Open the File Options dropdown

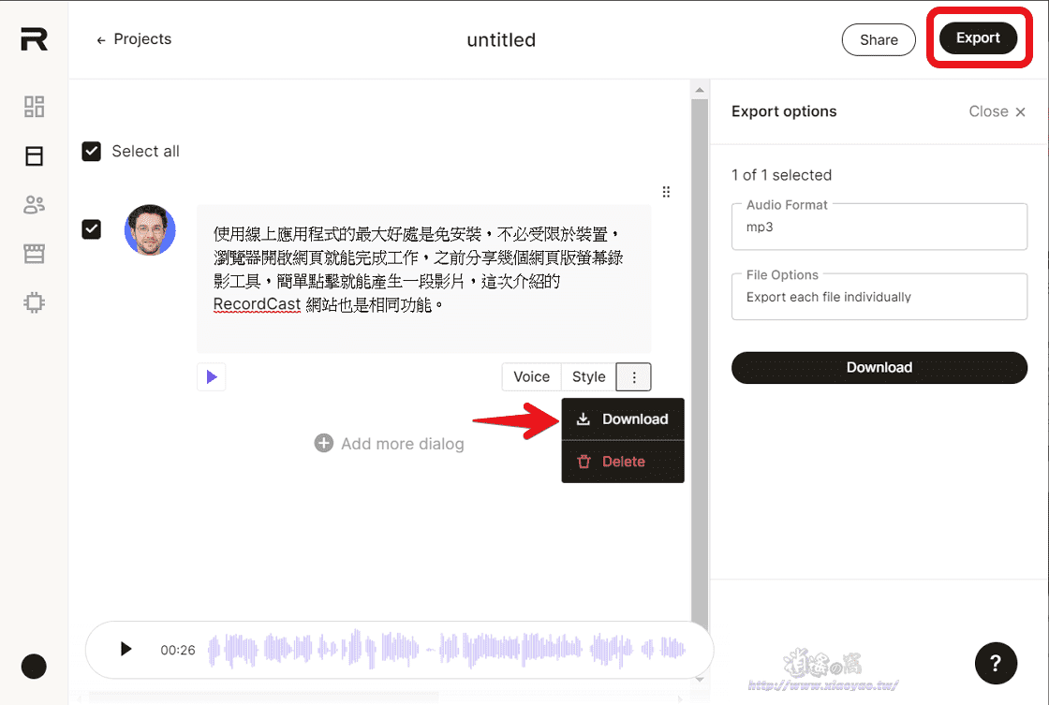pos(879,297)
